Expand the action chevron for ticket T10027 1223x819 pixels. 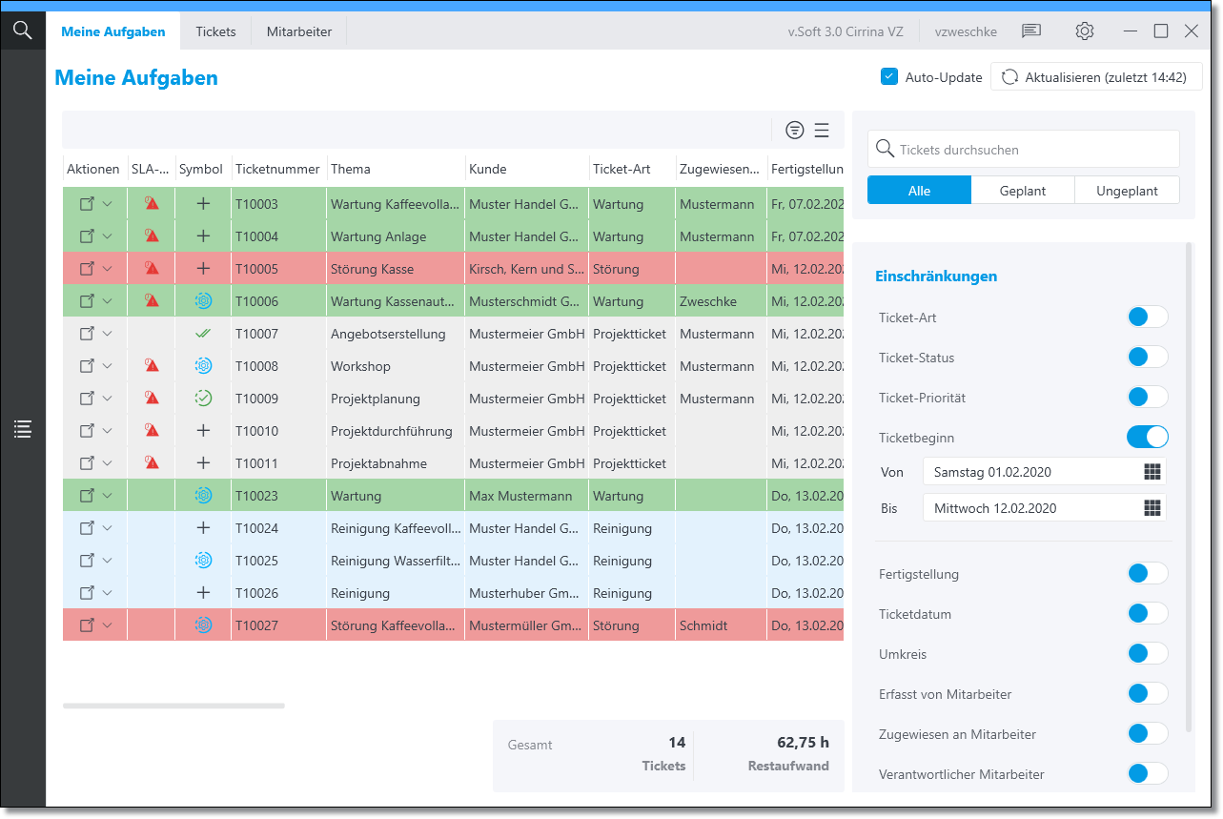[108, 625]
